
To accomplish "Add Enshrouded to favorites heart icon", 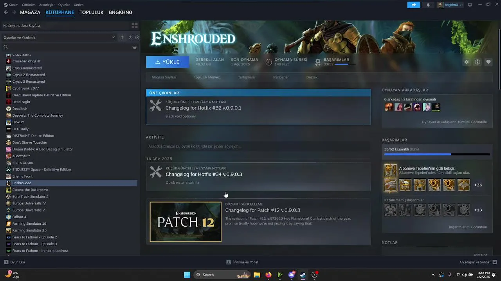I will coord(488,62).
